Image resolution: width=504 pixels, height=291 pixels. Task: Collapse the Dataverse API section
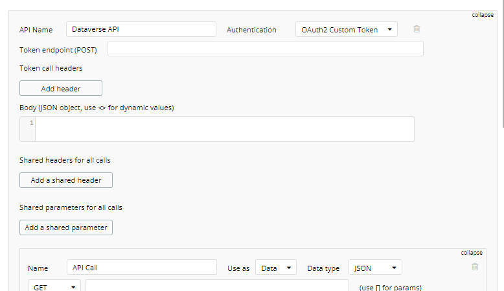click(x=483, y=14)
